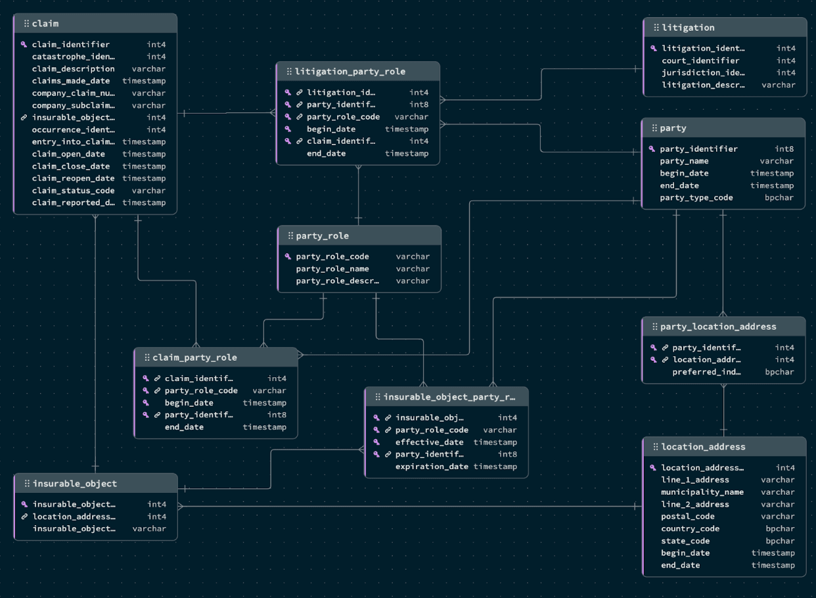Click the key icon beside effective_date

[376, 442]
